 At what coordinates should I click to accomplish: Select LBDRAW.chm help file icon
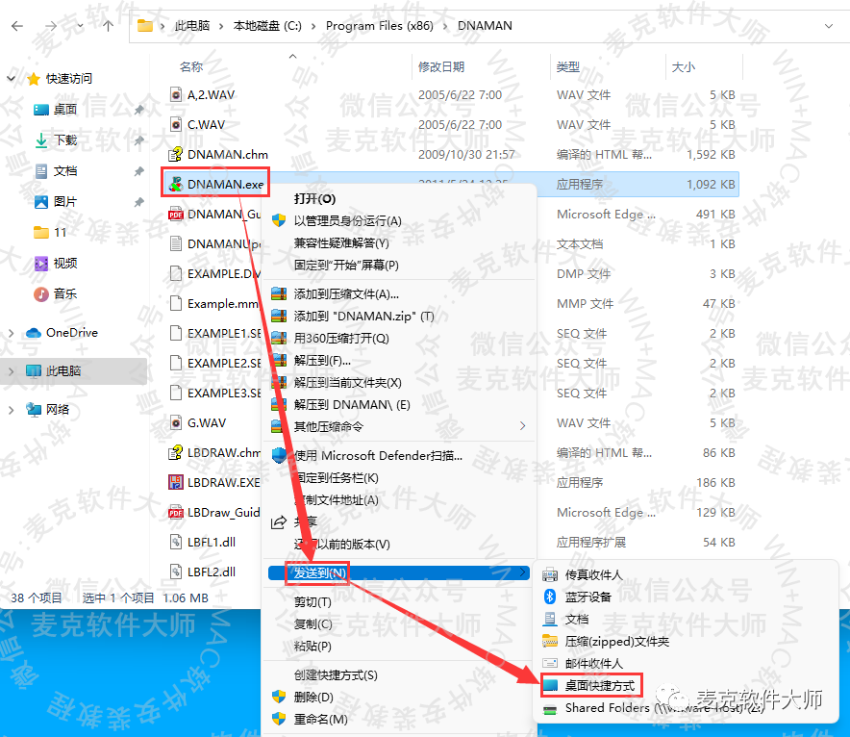click(x=175, y=453)
